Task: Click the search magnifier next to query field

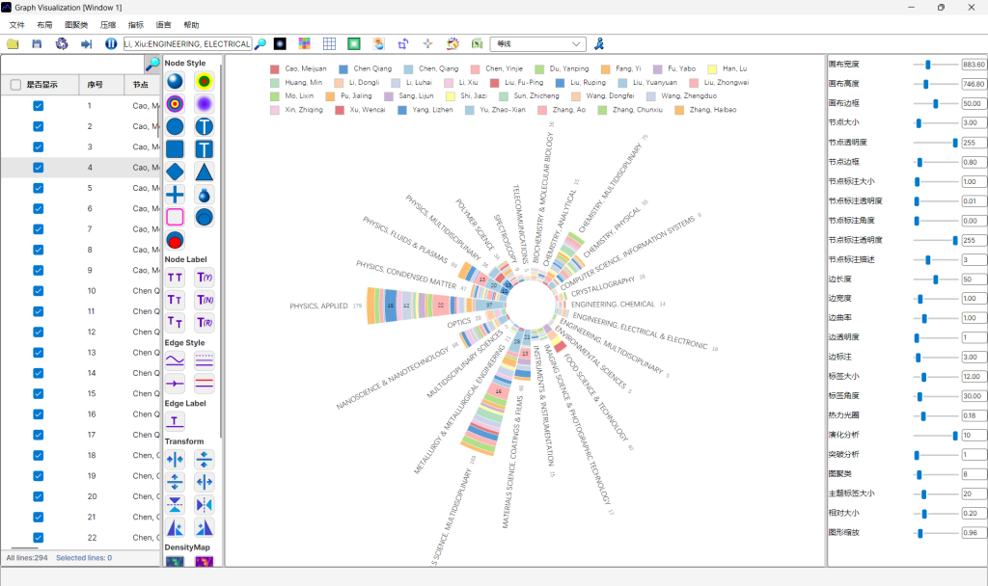Action: [259, 43]
